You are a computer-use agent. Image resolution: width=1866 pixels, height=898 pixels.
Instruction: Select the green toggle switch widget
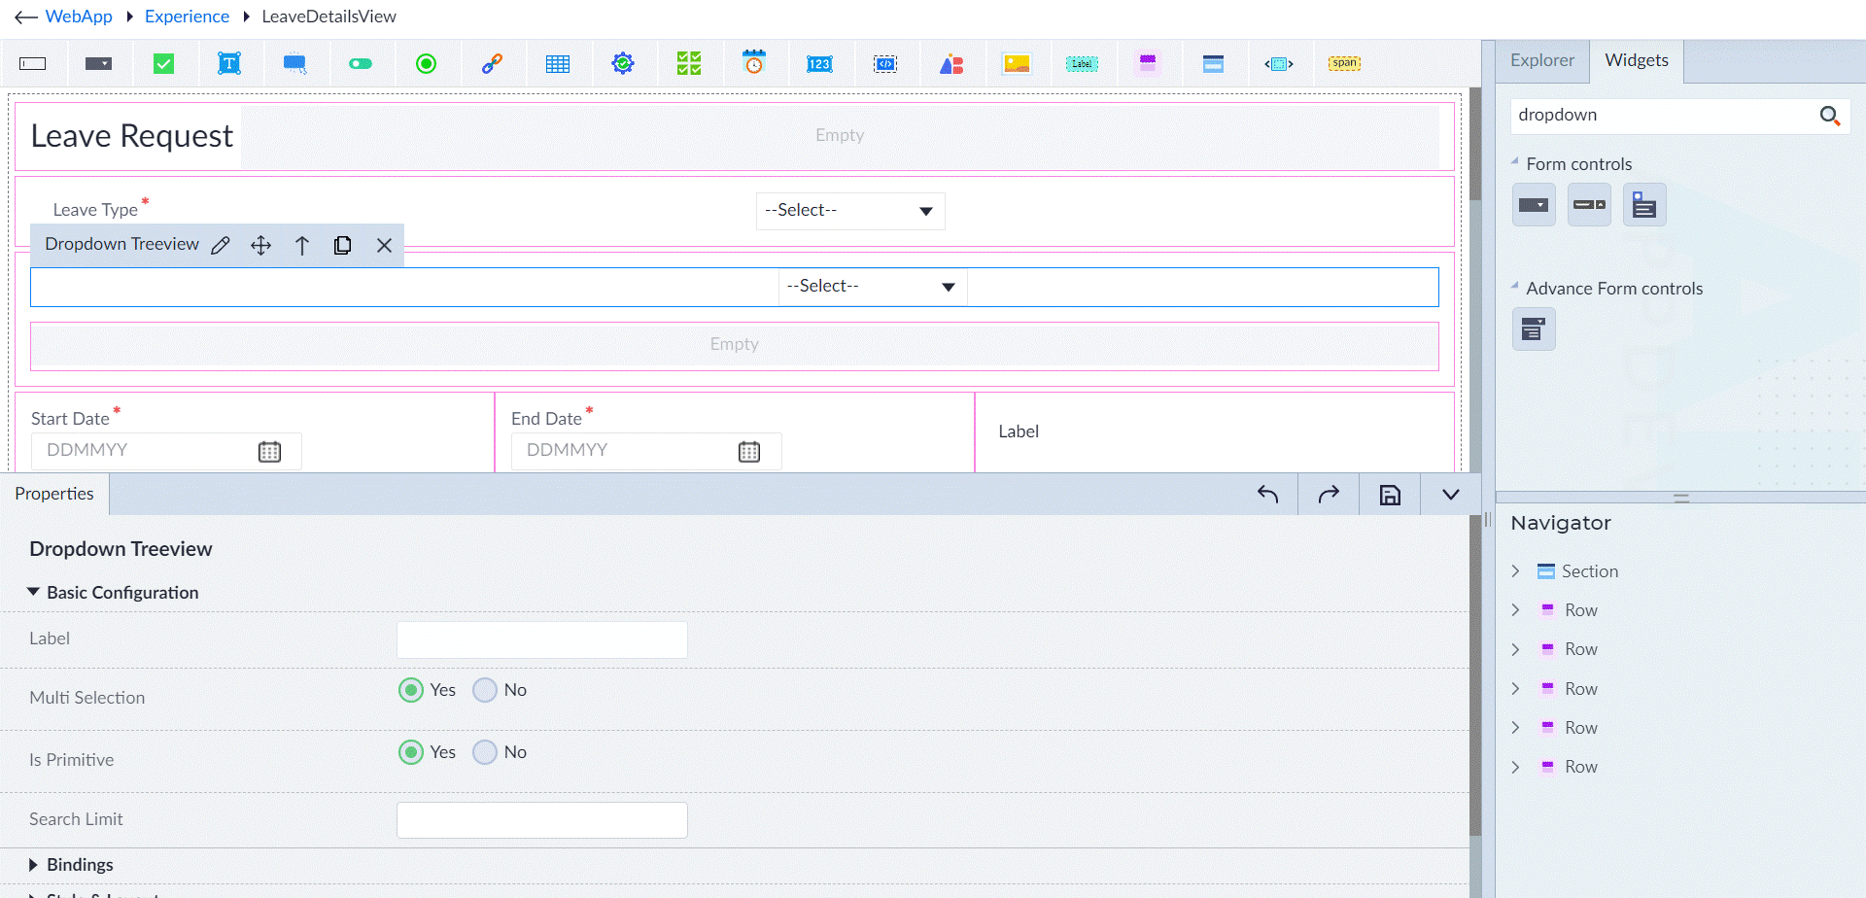click(361, 64)
